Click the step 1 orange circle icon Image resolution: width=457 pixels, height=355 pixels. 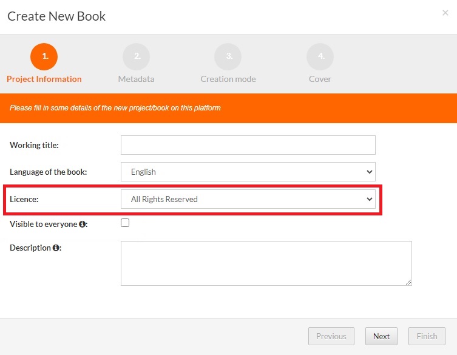point(44,56)
